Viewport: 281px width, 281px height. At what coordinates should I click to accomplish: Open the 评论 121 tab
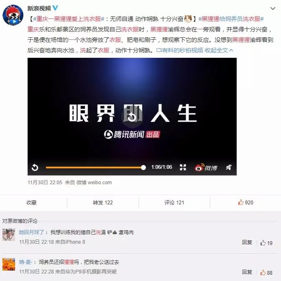[174, 203]
